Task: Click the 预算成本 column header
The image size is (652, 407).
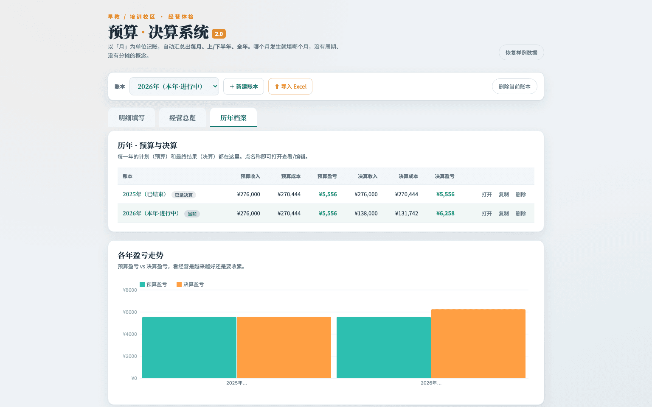Action: click(291, 176)
